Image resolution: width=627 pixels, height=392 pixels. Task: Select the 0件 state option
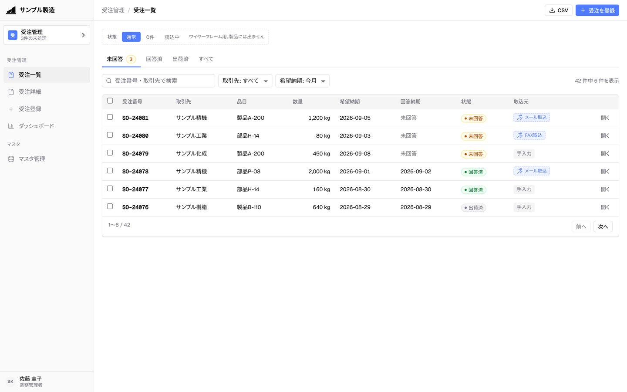pos(150,37)
